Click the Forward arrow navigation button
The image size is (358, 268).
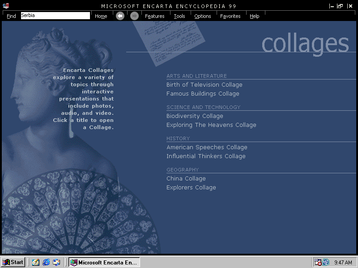tap(135, 16)
